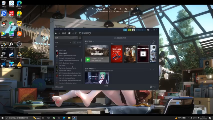The width and height of the screenshot is (213, 120).
Task: Click the library sort arrow button
Action: (x=74, y=43)
